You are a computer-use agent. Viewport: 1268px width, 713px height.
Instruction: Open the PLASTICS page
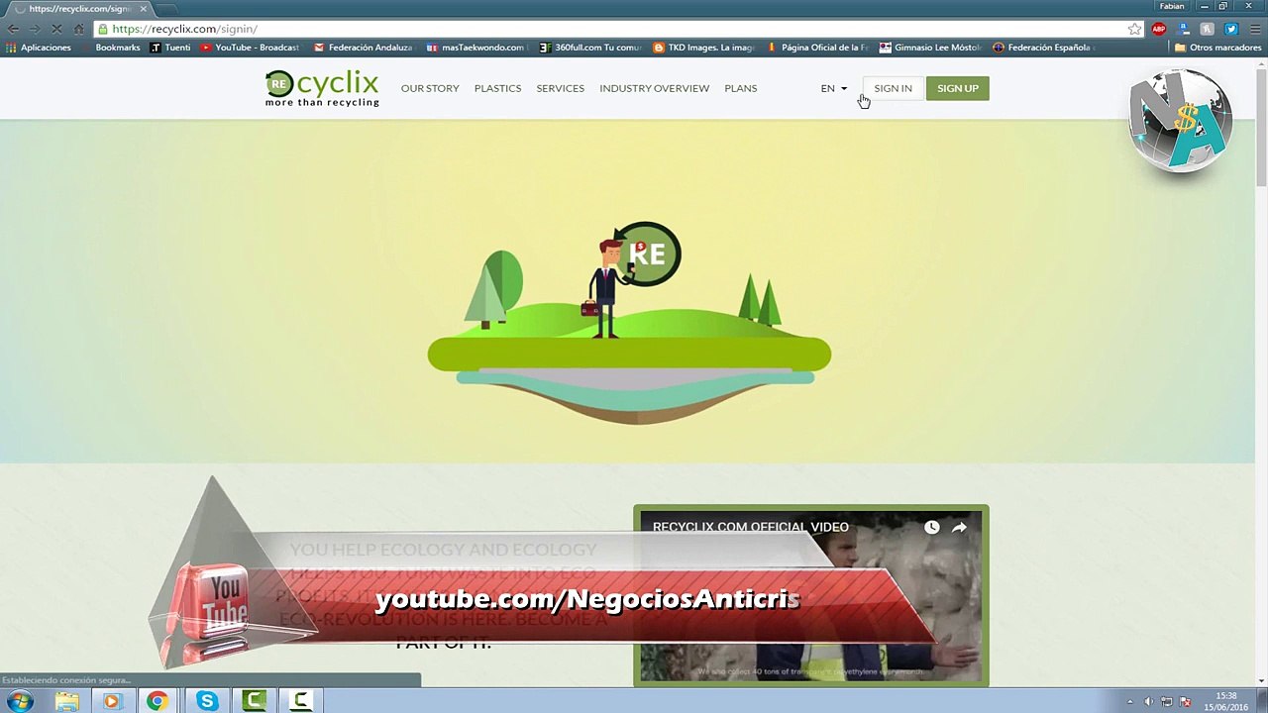tap(497, 88)
